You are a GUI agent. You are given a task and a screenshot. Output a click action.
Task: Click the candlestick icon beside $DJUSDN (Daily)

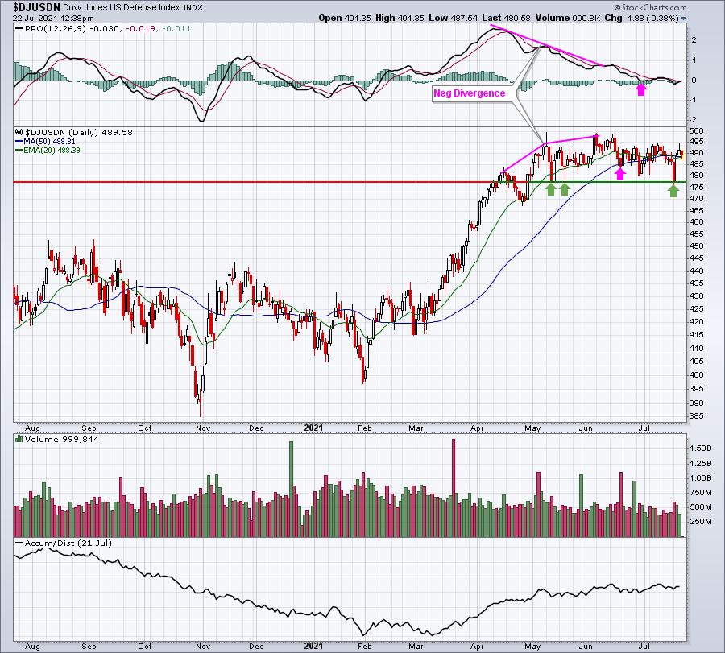click(20, 132)
